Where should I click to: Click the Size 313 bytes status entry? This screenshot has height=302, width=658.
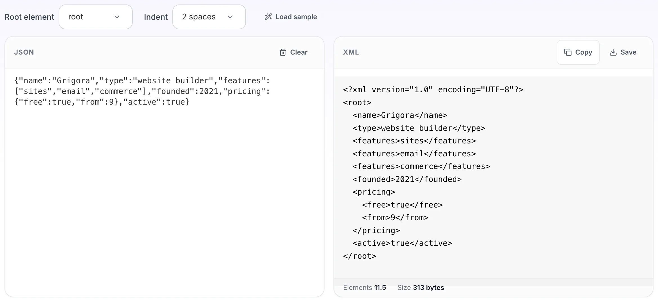click(421, 288)
